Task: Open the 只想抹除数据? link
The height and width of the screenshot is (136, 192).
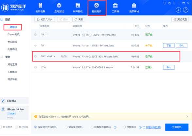Action: click(153, 127)
